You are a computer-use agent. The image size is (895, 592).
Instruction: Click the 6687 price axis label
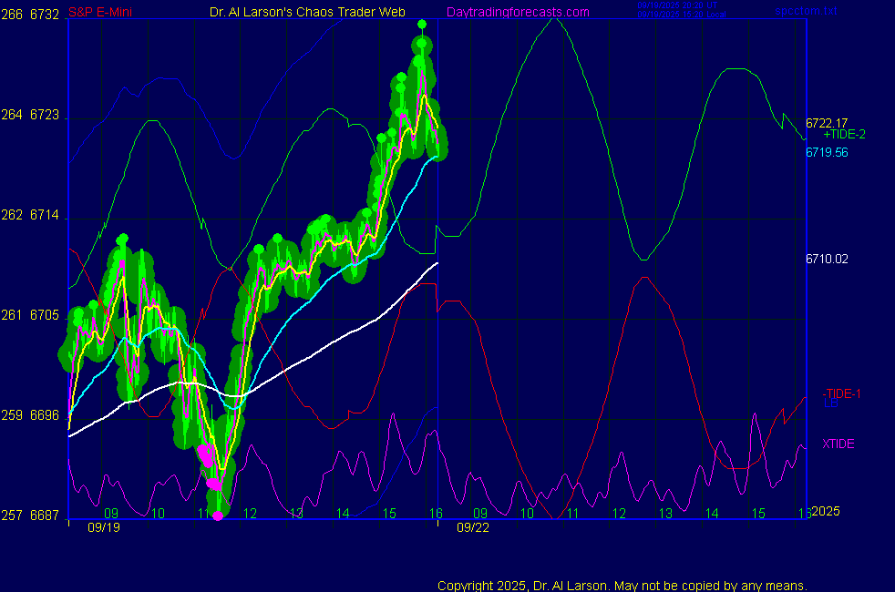pyautogui.click(x=45, y=515)
